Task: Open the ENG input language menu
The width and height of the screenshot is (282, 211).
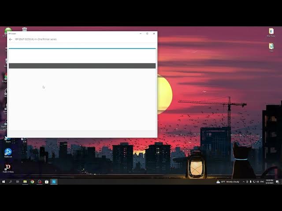Action: [x=263, y=182]
